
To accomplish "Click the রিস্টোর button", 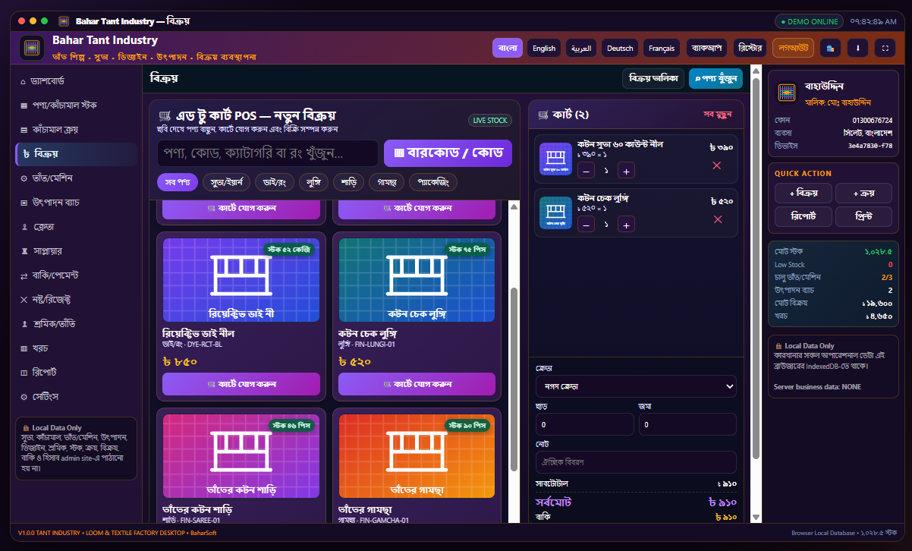I will [x=750, y=48].
